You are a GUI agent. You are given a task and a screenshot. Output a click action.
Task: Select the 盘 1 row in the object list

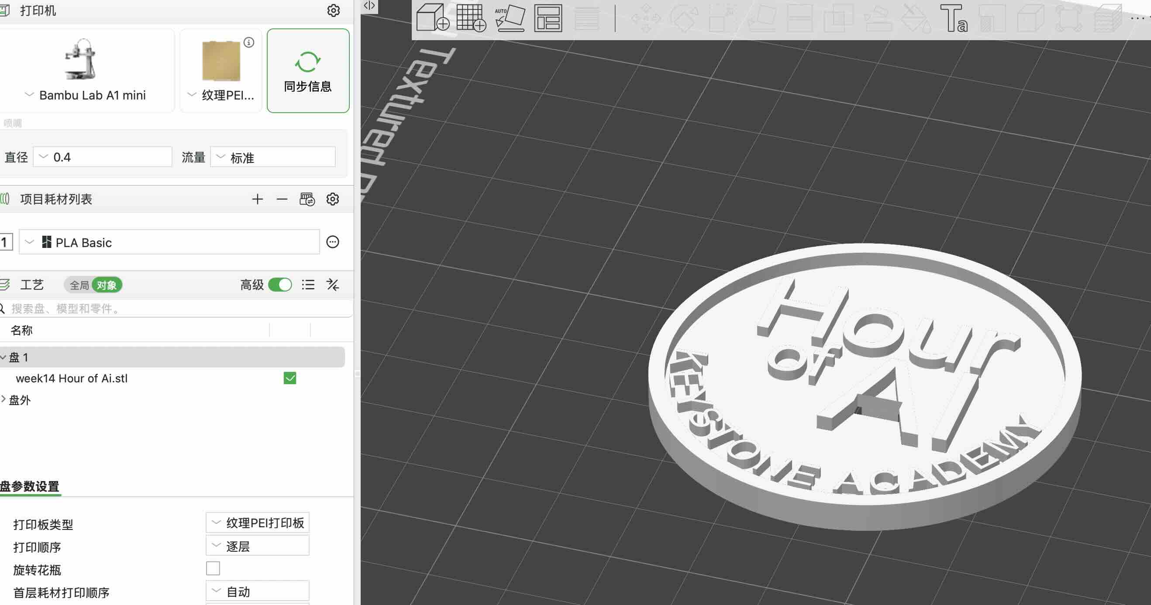click(x=172, y=357)
